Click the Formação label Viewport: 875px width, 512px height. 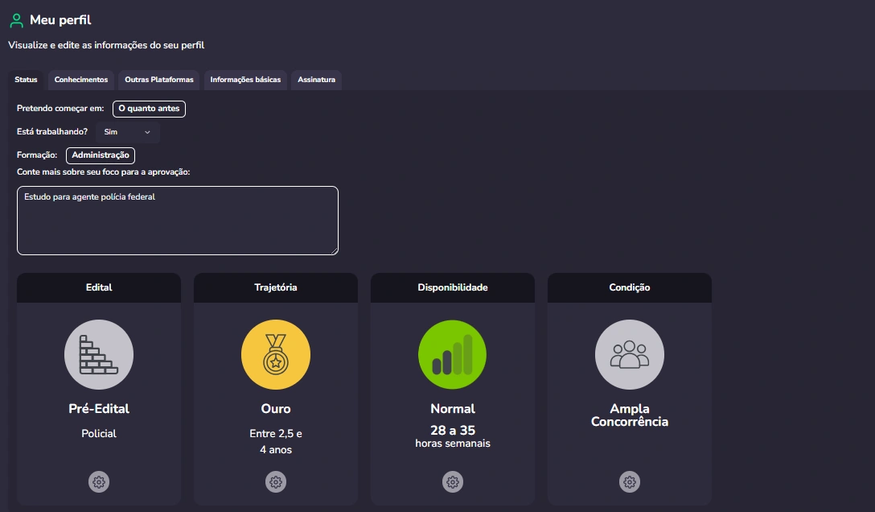point(37,155)
